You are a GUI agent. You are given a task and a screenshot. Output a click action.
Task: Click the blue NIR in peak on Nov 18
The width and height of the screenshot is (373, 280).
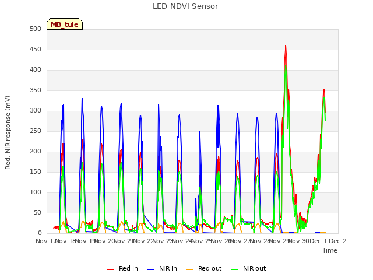coord(82,99)
